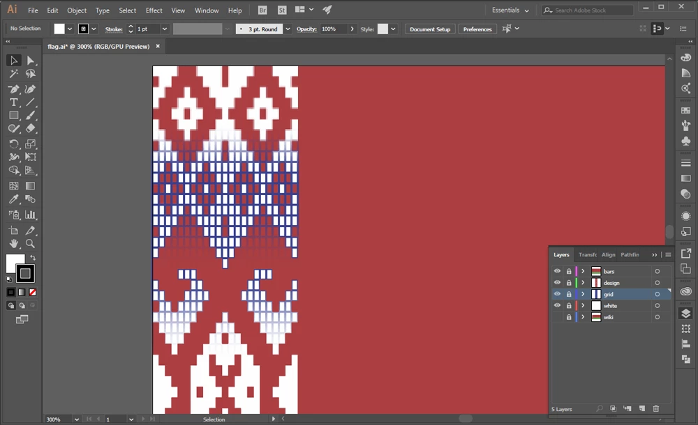Viewport: 698px width, 425px height.
Task: Pick the Paintbrush tool
Action: pyautogui.click(x=30, y=116)
